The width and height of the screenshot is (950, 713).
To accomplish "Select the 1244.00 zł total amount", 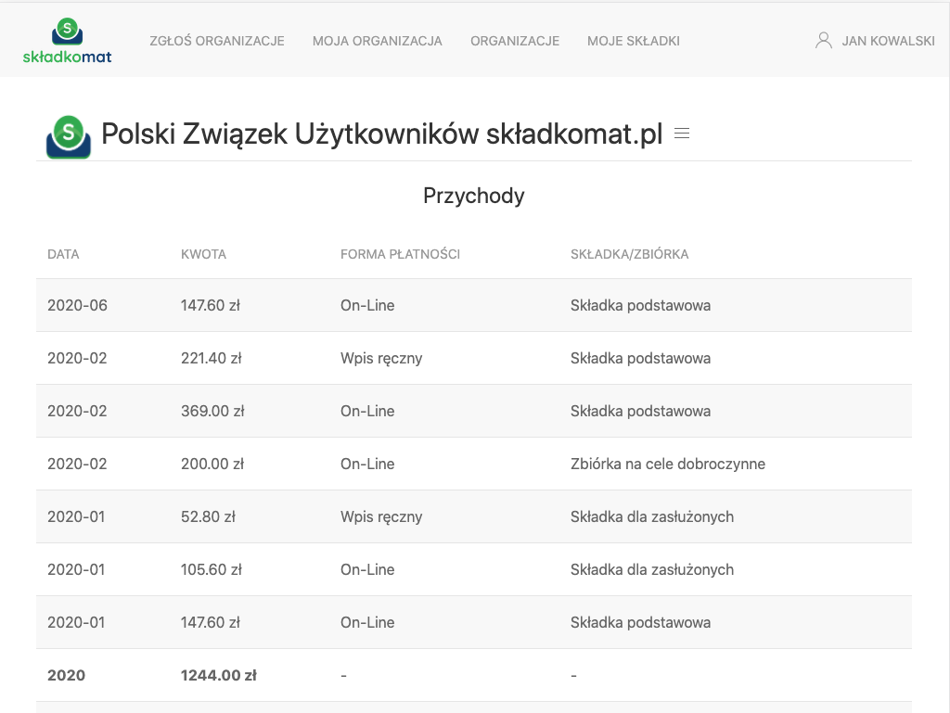I will (x=219, y=676).
